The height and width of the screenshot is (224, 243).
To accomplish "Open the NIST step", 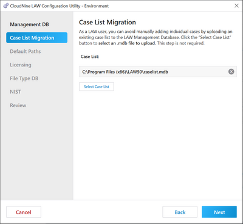I will click(x=15, y=92).
